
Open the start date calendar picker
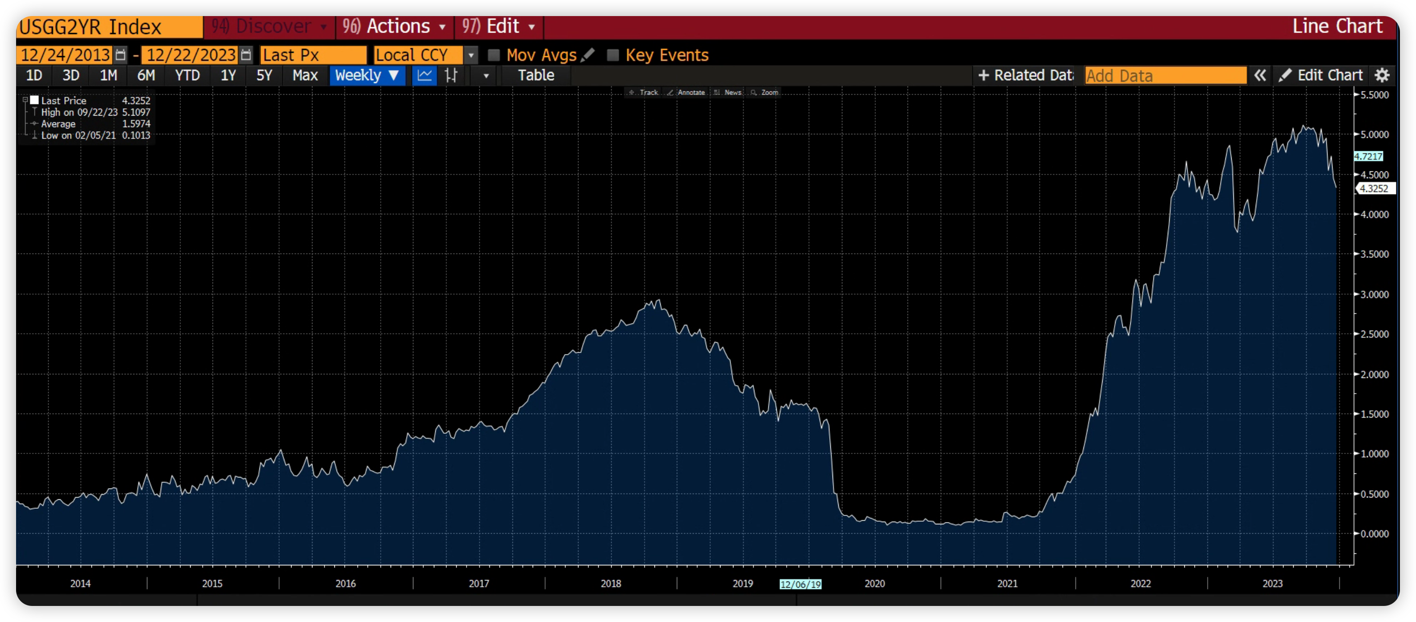[121, 55]
